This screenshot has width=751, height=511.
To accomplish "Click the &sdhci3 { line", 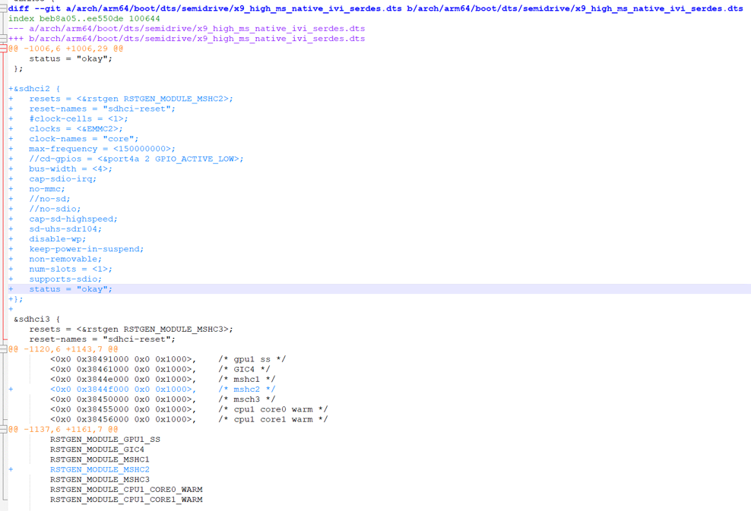I will [36, 319].
